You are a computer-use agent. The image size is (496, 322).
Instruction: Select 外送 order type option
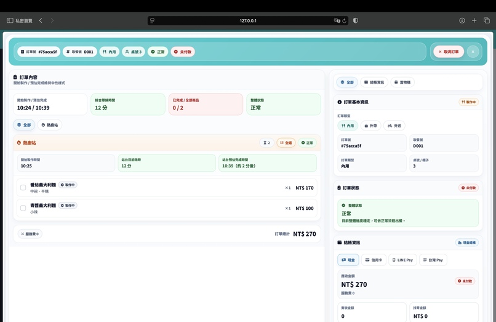394,126
